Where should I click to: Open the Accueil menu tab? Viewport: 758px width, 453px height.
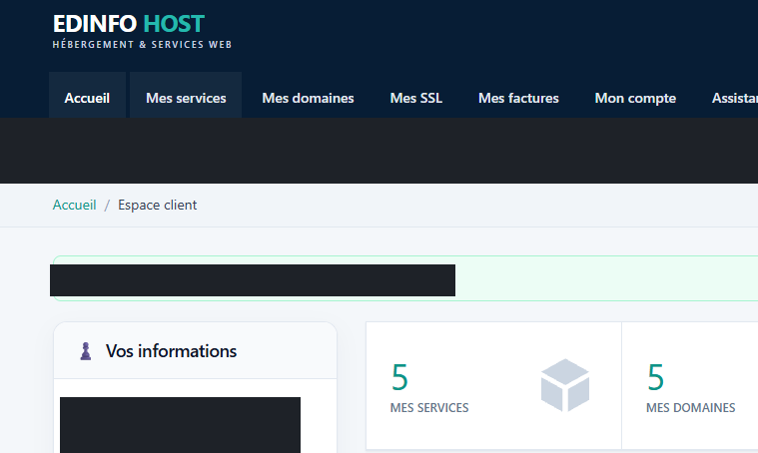87,95
